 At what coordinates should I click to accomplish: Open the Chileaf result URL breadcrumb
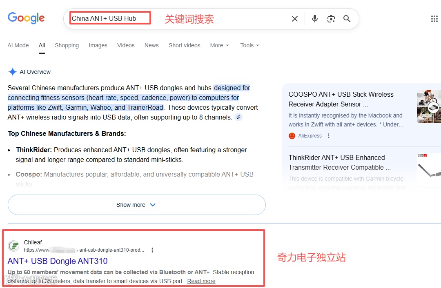(84, 250)
